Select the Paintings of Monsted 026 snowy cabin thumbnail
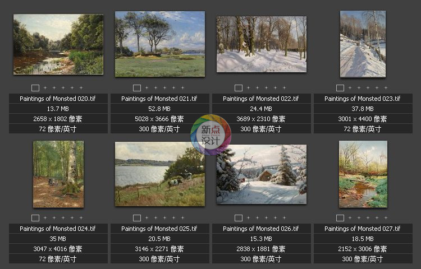 (262, 174)
